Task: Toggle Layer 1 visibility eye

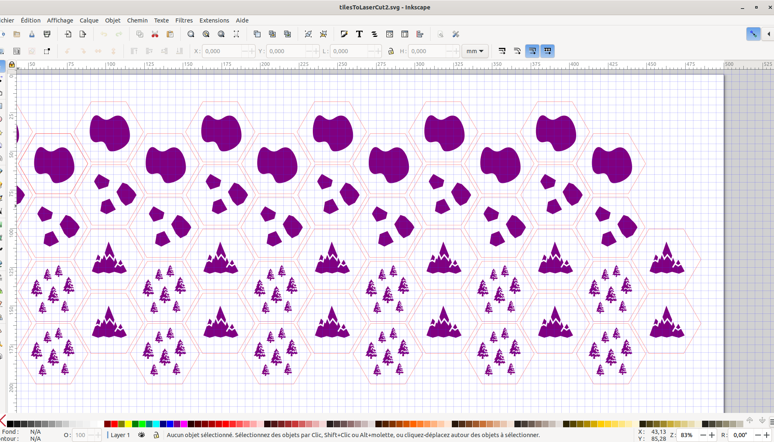Action: (141, 435)
